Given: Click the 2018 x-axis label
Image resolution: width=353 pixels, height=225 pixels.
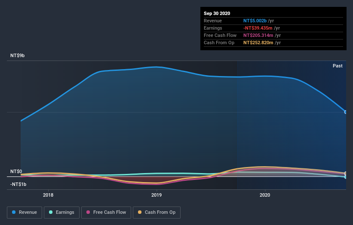Looking at the screenshot, I should [48, 195].
